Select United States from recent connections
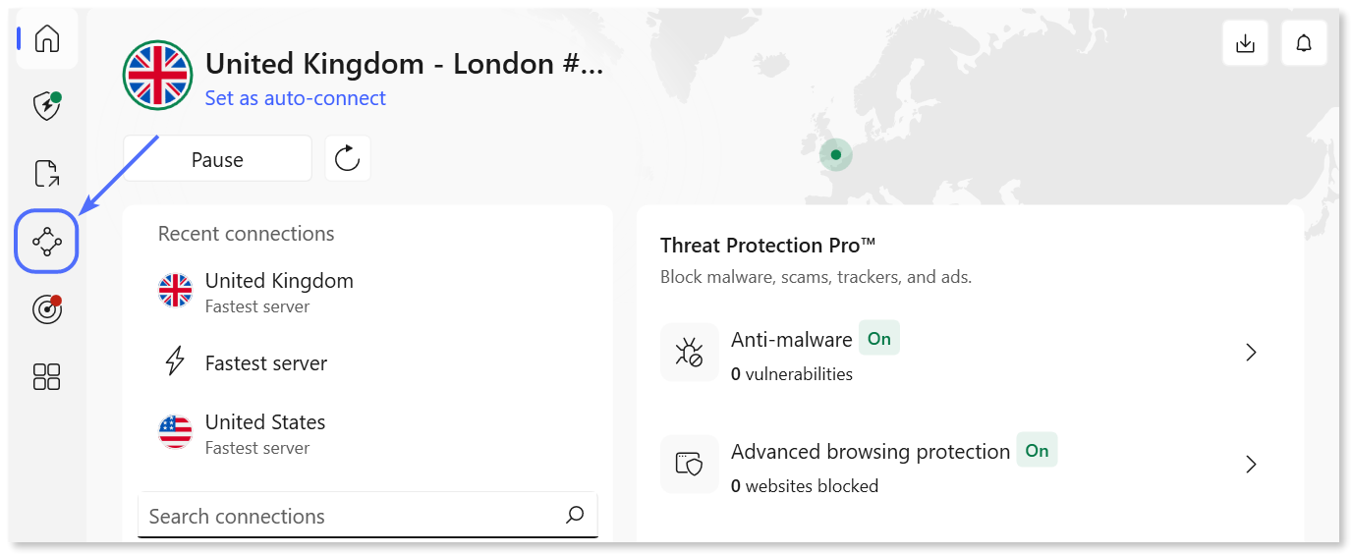Screen dimensions: 1352x555 (264, 434)
